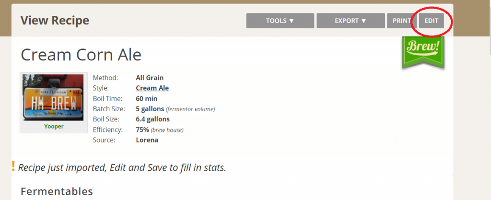
Task: Select the 5 gallons batch size value
Action: coord(150,109)
